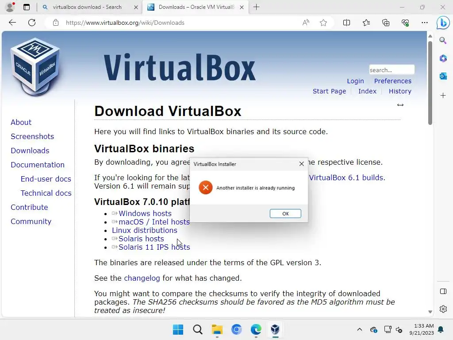The width and height of the screenshot is (453, 340).
Task: Open the VirtualBox 6.1 builds link
Action: [x=346, y=178]
